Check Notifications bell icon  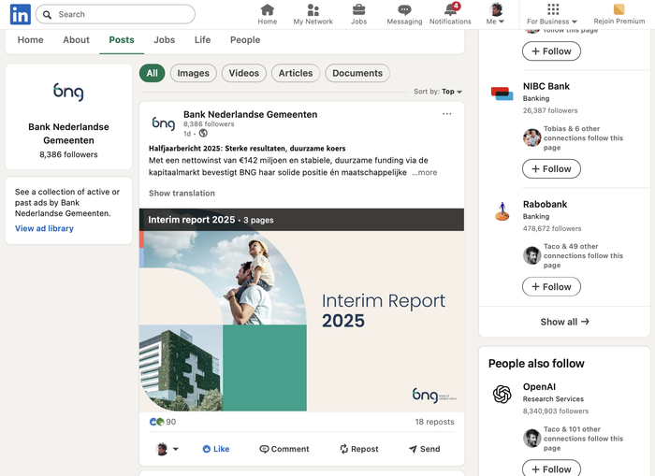(450, 9)
